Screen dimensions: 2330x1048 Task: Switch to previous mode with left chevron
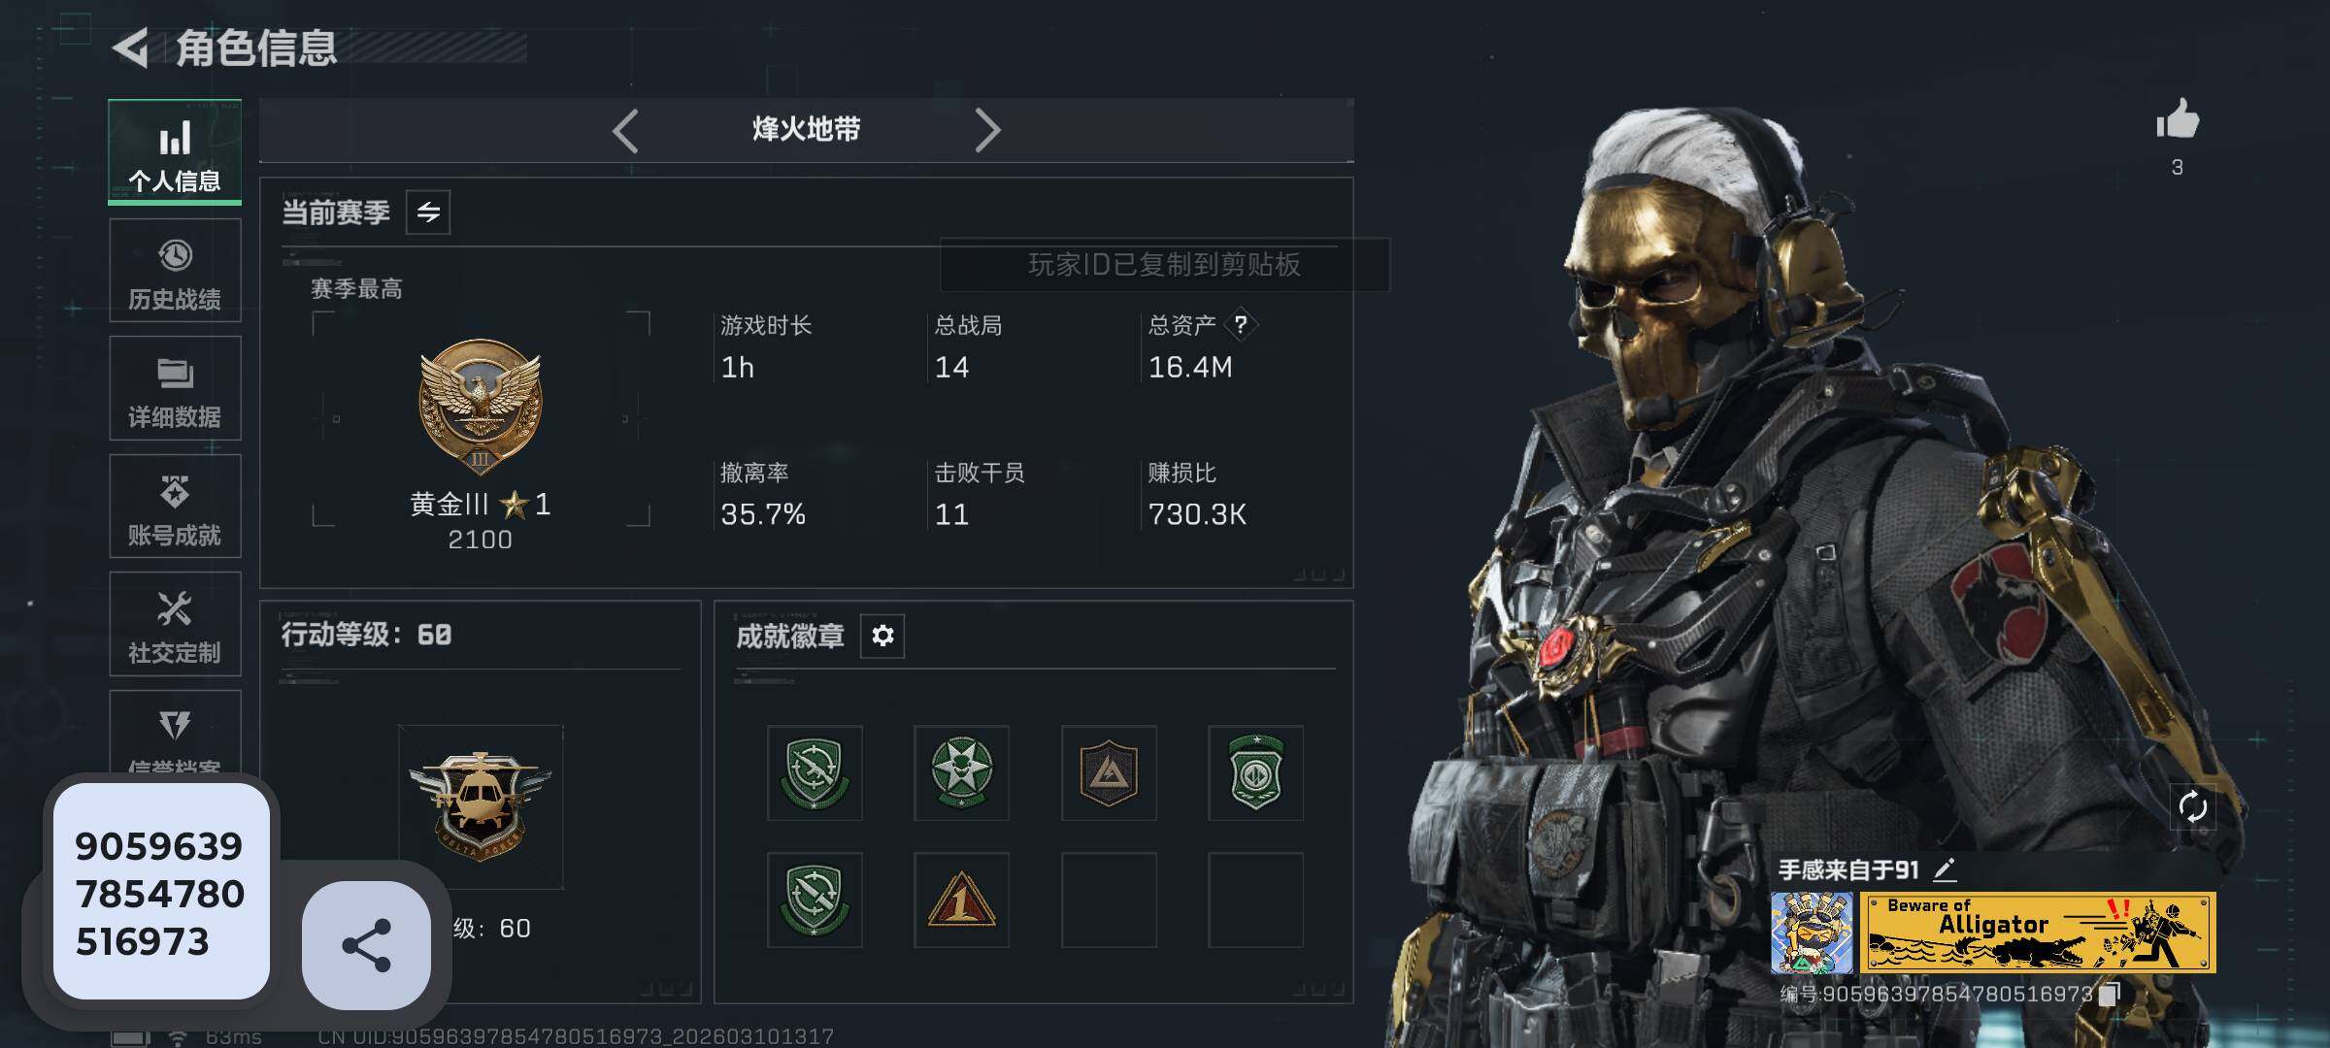pos(626,130)
